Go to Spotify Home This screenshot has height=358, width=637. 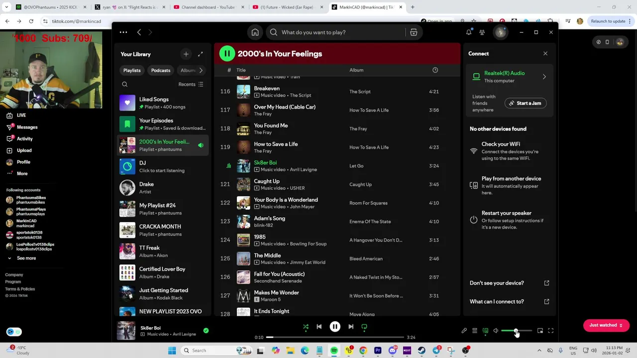[255, 32]
